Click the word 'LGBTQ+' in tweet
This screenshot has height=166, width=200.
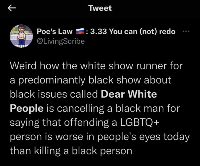[x=139, y=123]
